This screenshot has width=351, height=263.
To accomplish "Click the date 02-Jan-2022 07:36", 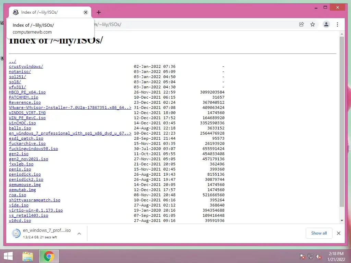I will click(155, 66).
